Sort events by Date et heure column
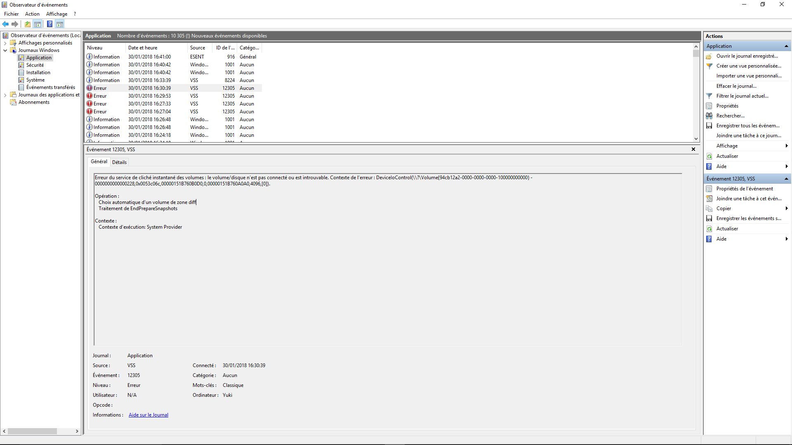The width and height of the screenshot is (792, 445). coord(156,48)
